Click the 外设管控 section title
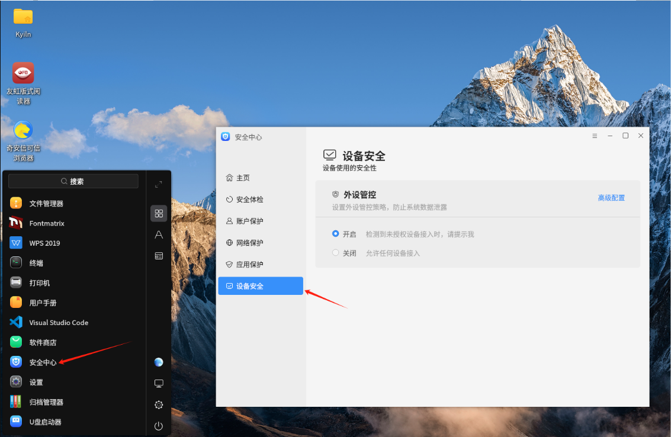Image resolution: width=671 pixels, height=437 pixels. pos(360,195)
